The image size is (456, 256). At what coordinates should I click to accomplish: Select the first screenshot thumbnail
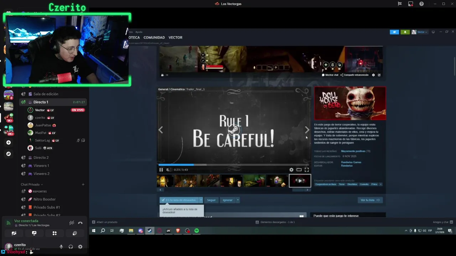(165, 181)
